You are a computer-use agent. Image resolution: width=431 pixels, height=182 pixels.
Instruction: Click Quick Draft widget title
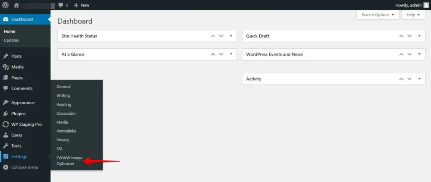258,36
